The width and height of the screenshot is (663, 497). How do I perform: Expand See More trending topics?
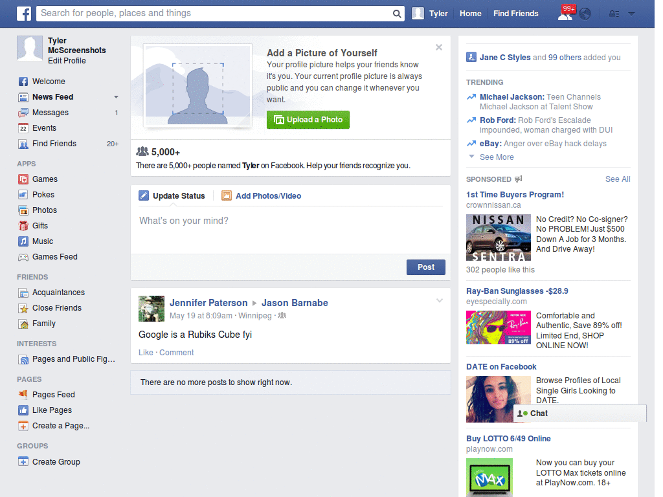tap(497, 157)
